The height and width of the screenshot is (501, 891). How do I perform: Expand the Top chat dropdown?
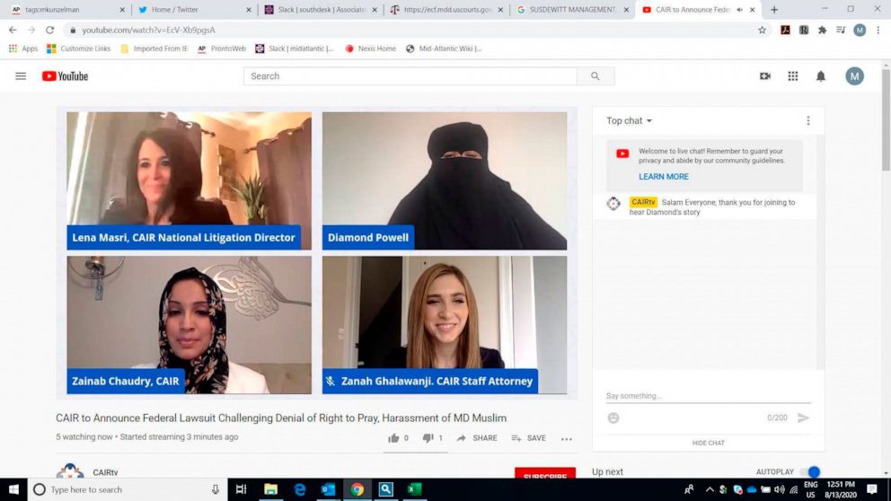[x=629, y=121]
